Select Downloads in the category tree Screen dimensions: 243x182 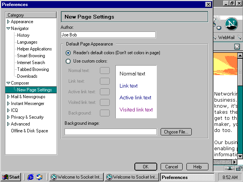27,76
